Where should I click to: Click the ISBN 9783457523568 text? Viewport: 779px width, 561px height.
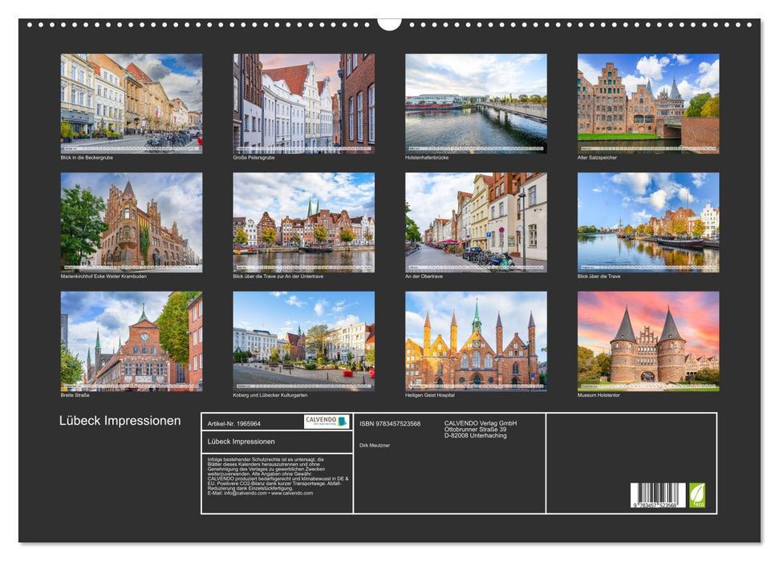(x=389, y=424)
